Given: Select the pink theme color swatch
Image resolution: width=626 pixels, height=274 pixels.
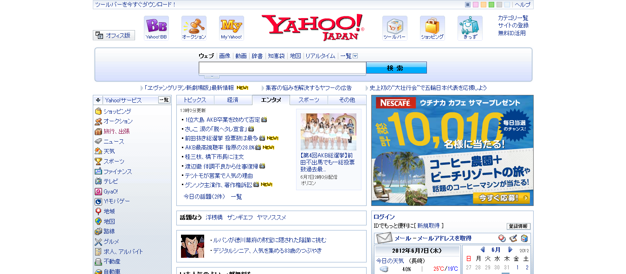Looking at the screenshot, I should pos(476,5).
